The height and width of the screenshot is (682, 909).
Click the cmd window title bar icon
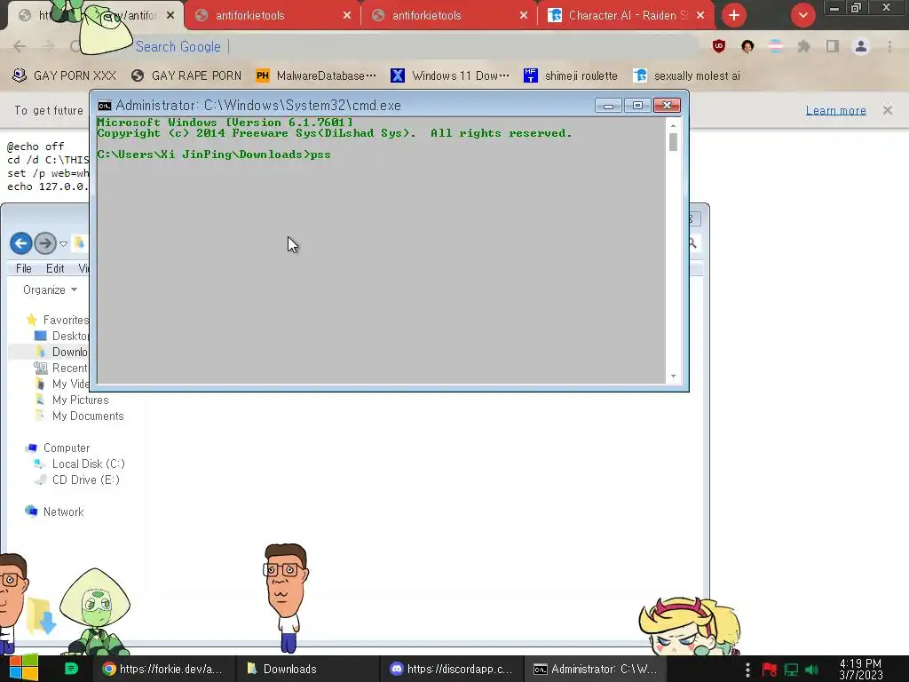pos(105,106)
